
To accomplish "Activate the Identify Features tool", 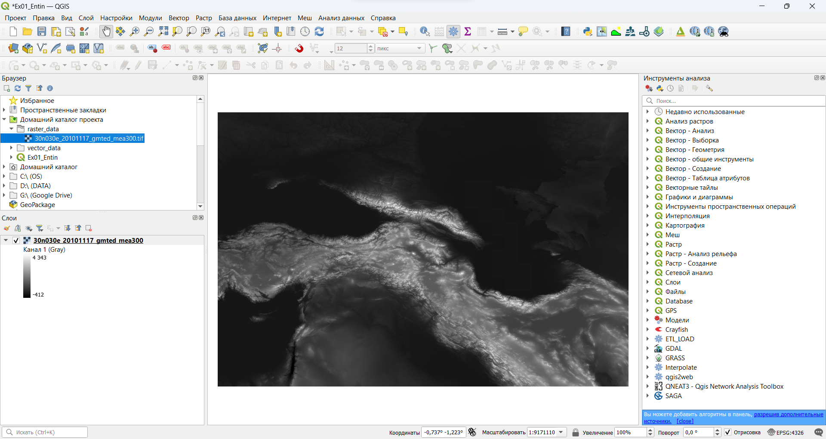I will tap(425, 31).
